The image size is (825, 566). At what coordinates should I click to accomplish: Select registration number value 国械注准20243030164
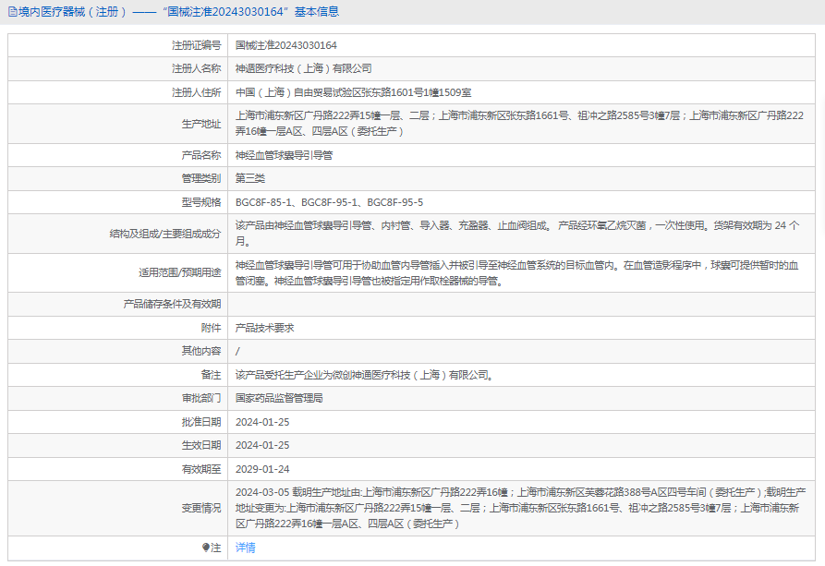285,45
